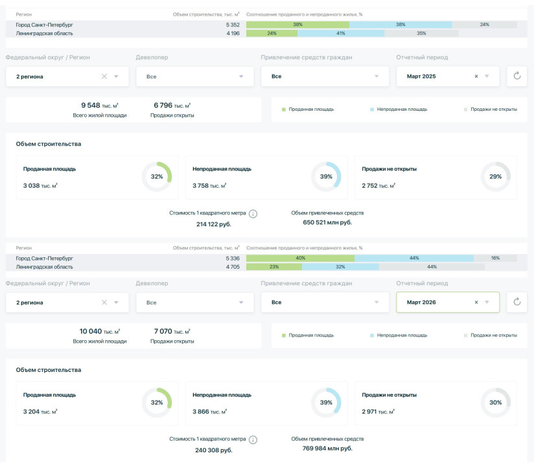Select Ленинградская область row with 4 705
The height and width of the screenshot is (462, 534).
123,266
